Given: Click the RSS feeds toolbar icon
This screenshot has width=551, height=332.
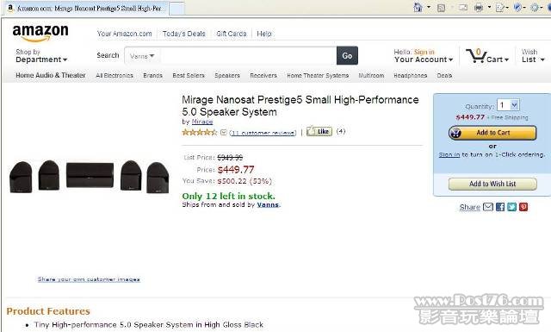Looking at the screenshot, I should [441, 8].
